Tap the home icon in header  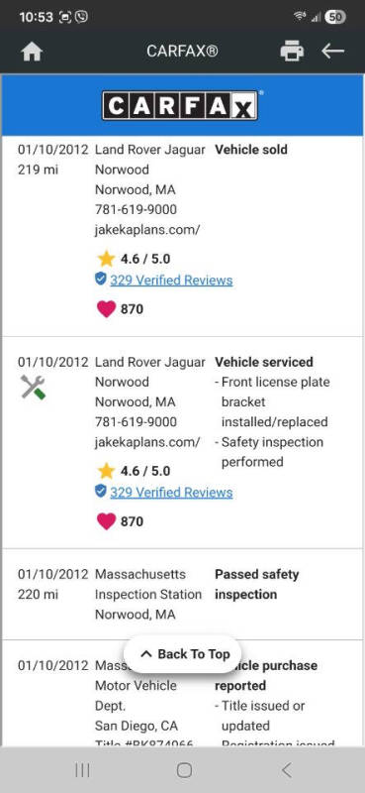click(32, 52)
